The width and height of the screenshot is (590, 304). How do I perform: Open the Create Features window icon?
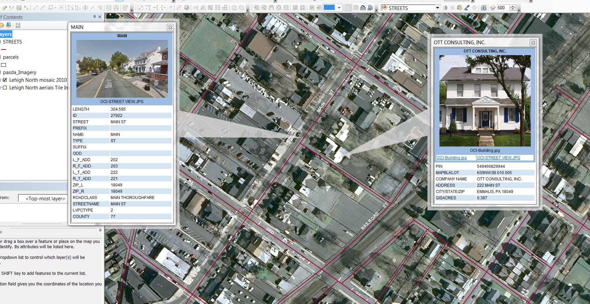pyautogui.click(x=125, y=8)
